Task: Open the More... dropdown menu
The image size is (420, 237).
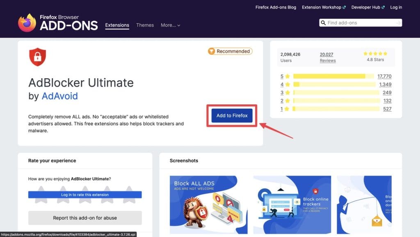Action: coord(170,25)
